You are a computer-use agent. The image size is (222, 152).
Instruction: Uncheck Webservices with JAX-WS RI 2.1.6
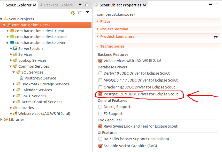tap(100, 61)
